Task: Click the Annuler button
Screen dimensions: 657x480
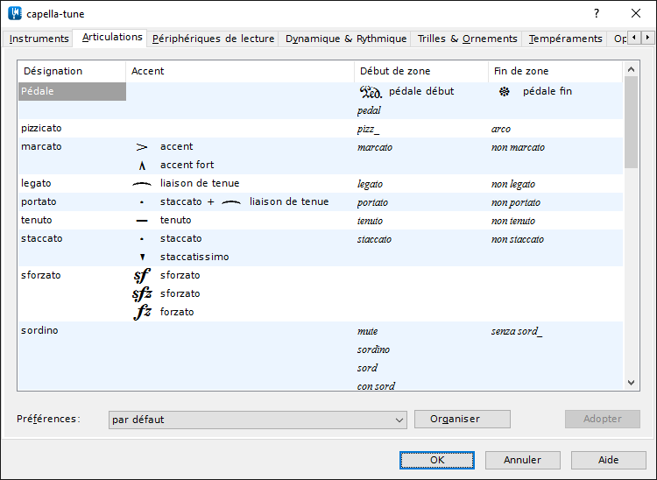Action: pos(522,461)
